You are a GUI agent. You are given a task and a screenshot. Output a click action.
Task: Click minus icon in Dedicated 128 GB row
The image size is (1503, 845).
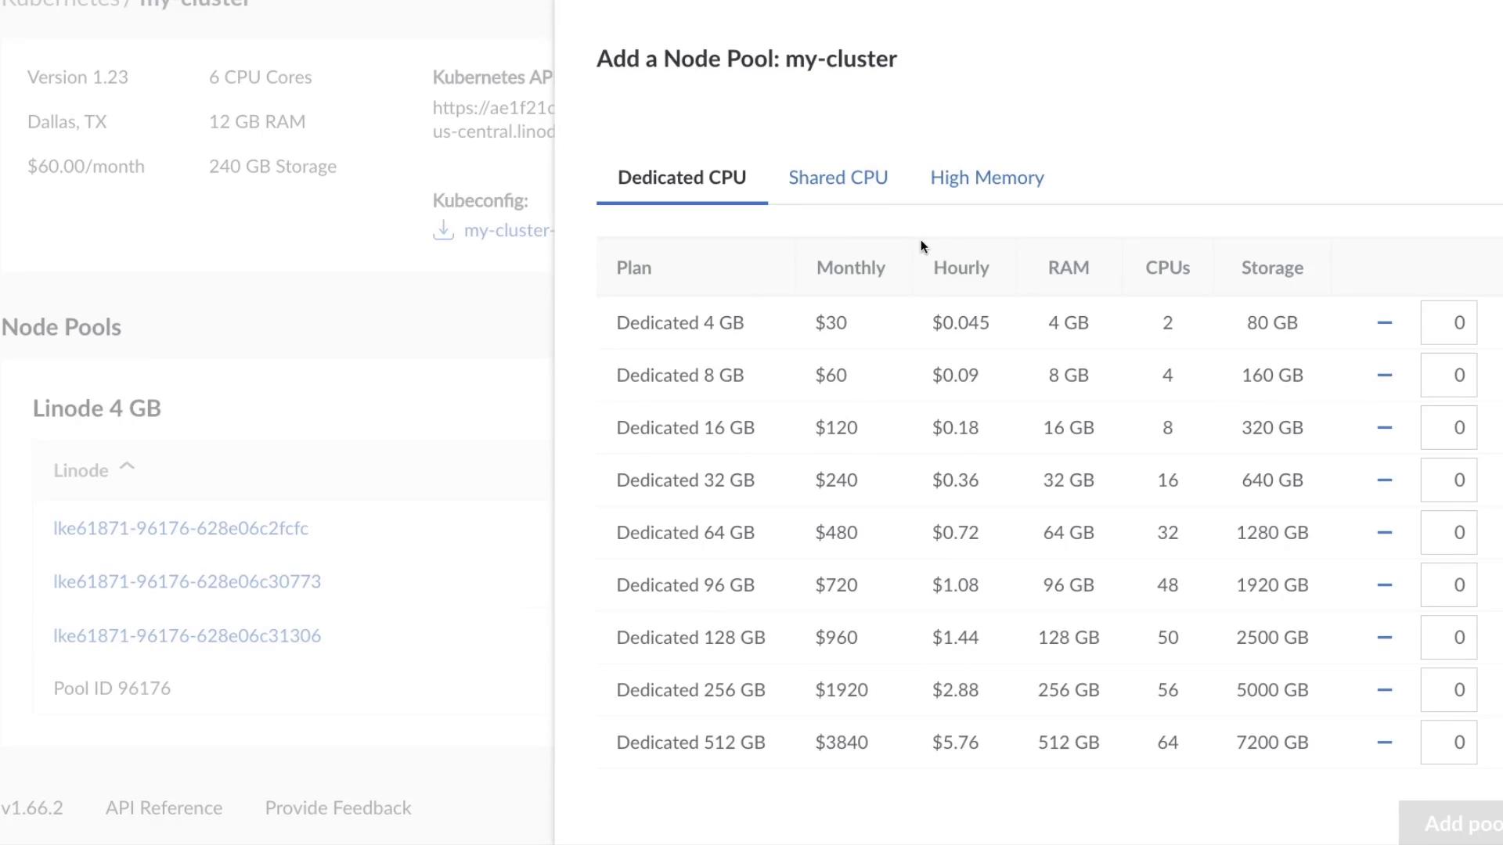pyautogui.click(x=1384, y=638)
